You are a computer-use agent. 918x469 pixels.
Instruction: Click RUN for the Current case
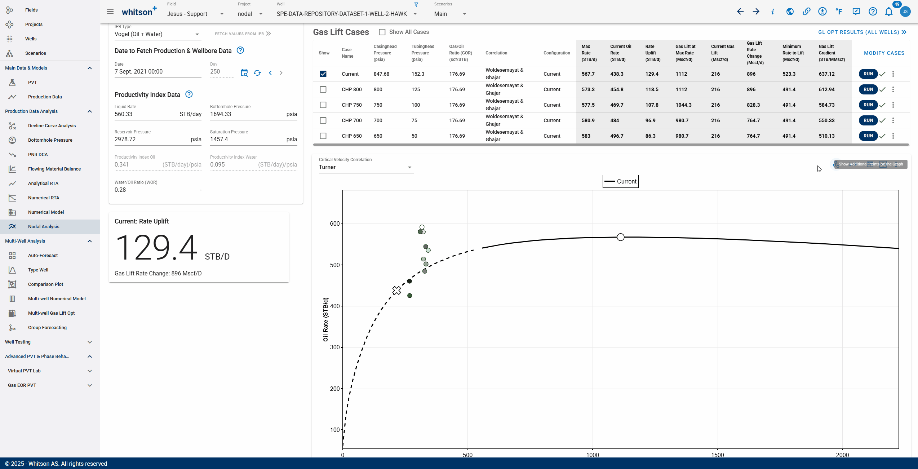[868, 74]
